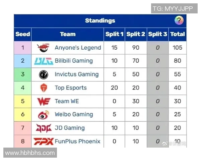Screen dimensions: 201x161
Task: Select the seed 1 lavender cell
Action: click(23, 48)
